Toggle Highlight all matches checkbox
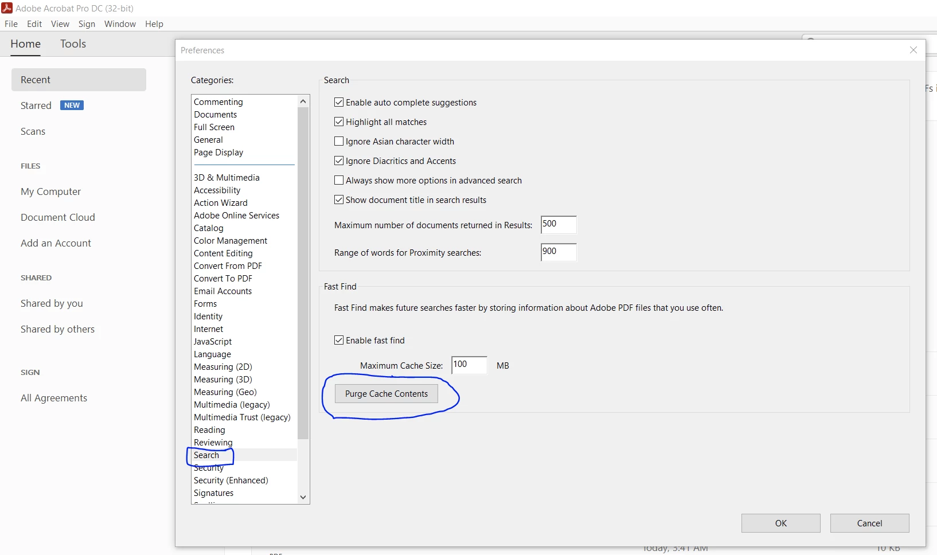The image size is (937, 555). [x=339, y=122]
